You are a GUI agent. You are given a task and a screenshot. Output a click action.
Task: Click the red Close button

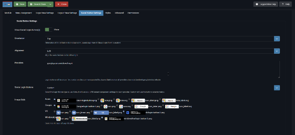point(62,4)
